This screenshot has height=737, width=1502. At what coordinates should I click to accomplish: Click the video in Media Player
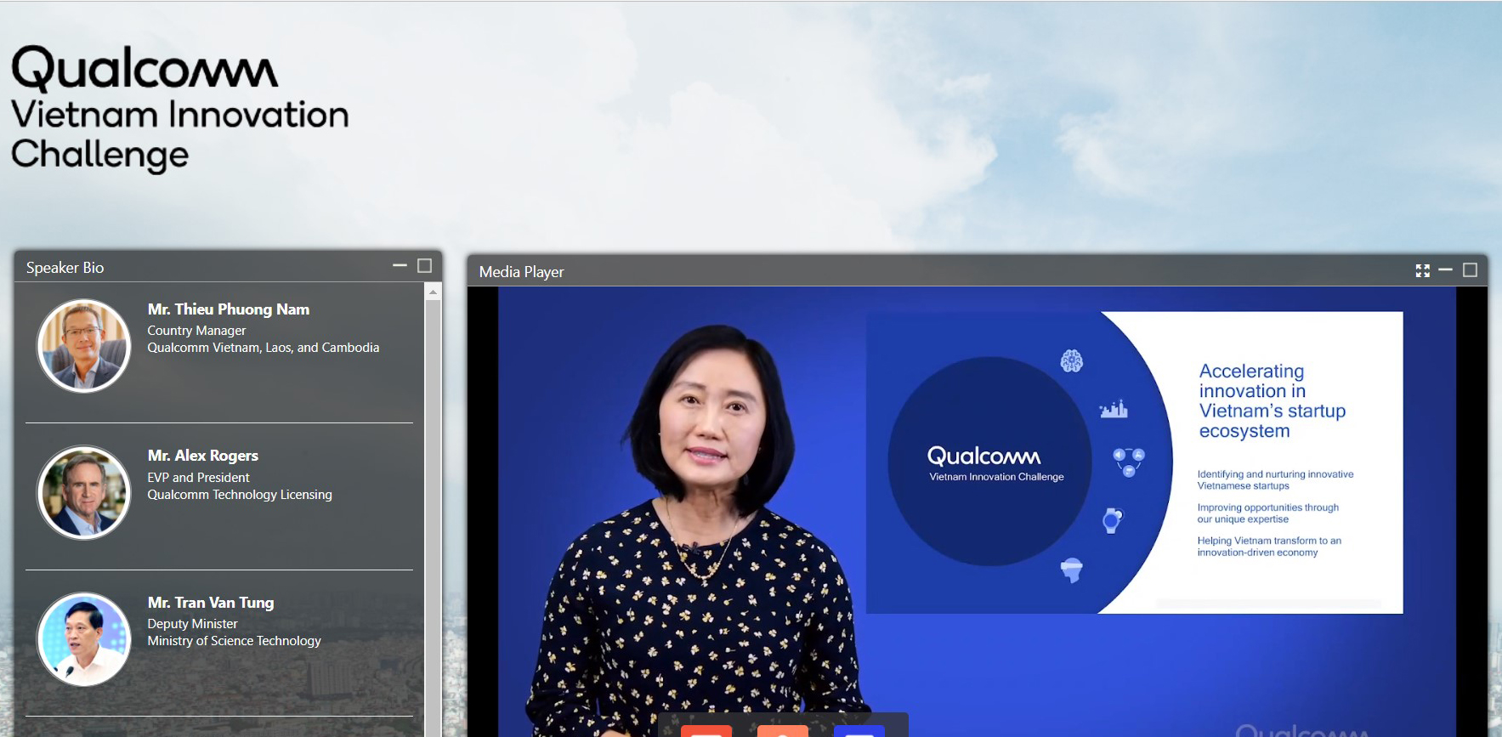coord(977,512)
